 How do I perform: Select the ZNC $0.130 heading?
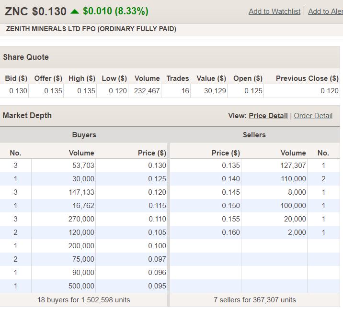click(35, 11)
